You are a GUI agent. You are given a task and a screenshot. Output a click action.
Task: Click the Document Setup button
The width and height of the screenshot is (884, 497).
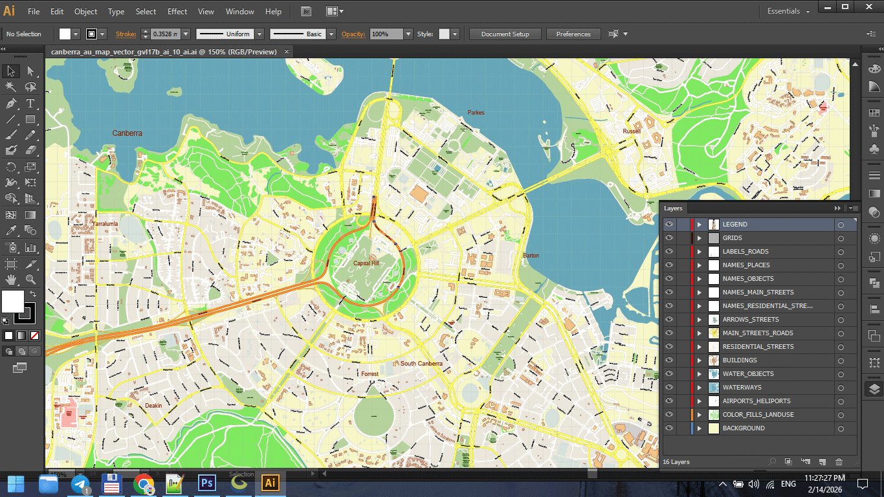click(505, 34)
